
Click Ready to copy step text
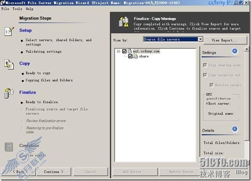38,73
